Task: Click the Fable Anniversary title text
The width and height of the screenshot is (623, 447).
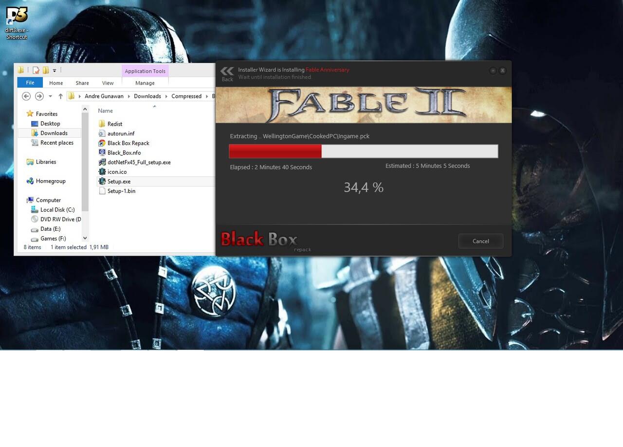Action: (x=328, y=70)
